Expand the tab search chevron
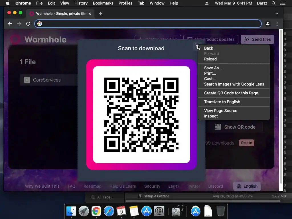Viewport: 292px width, 219px height. 277,14
